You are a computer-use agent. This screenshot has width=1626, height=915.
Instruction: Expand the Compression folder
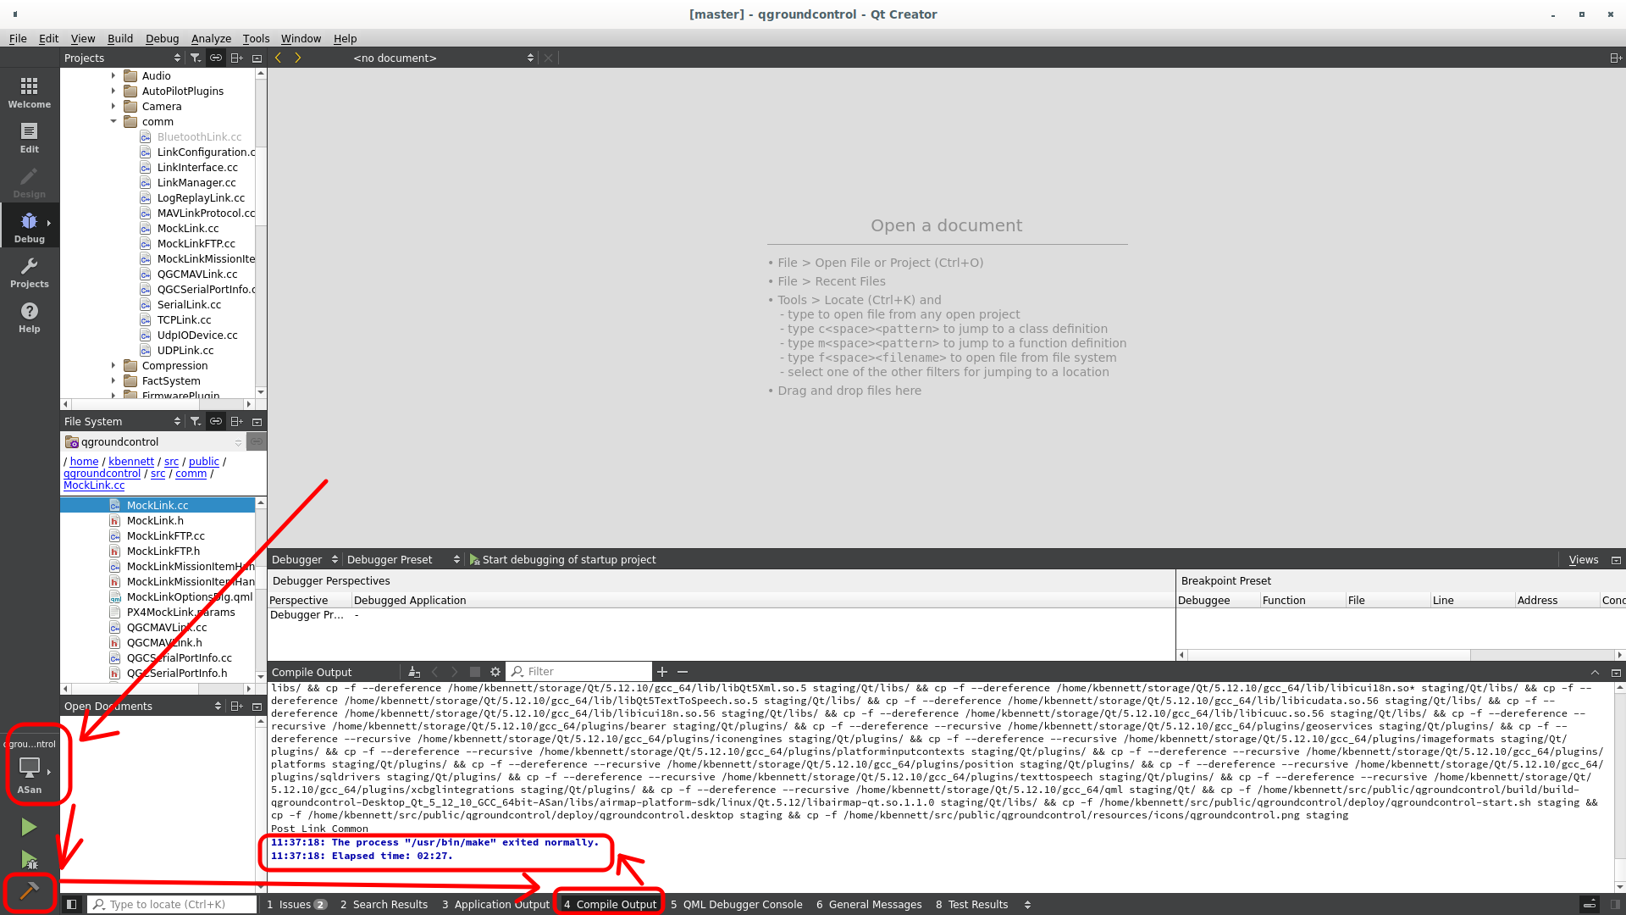point(114,365)
